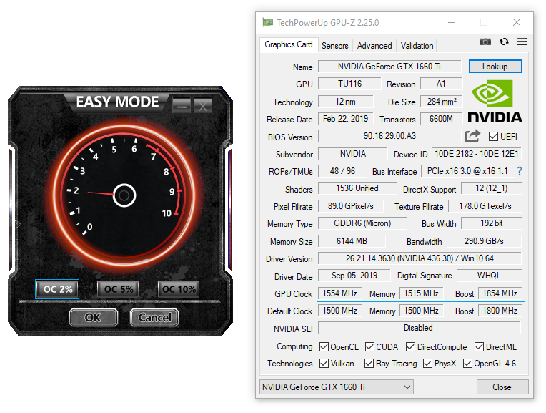Image resolution: width=546 pixels, height=413 pixels.
Task: Click the Name field showing GTX 1660 Ti
Action: pos(389,67)
